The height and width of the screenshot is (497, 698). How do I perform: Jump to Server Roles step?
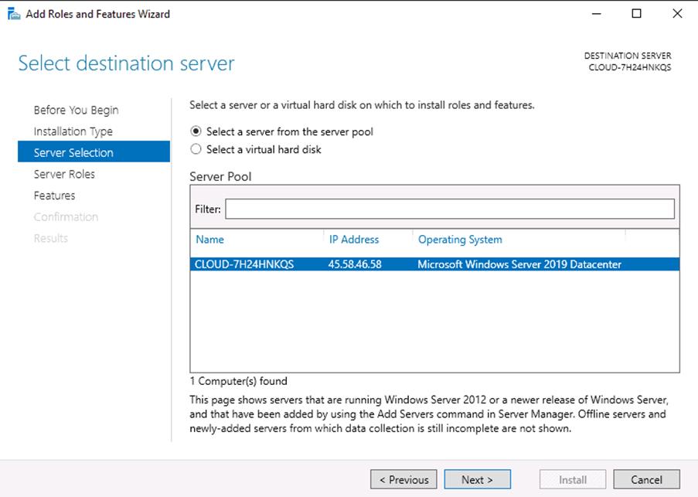[x=64, y=174]
